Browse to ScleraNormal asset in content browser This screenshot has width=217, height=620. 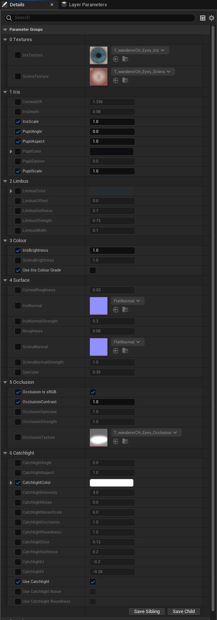[x=125, y=351]
